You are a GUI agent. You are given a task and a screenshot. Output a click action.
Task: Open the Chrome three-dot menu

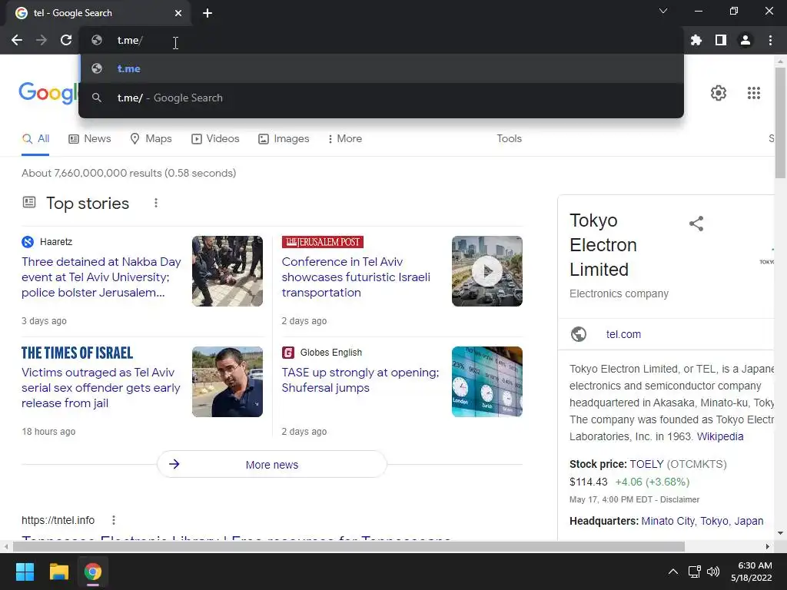tap(770, 40)
